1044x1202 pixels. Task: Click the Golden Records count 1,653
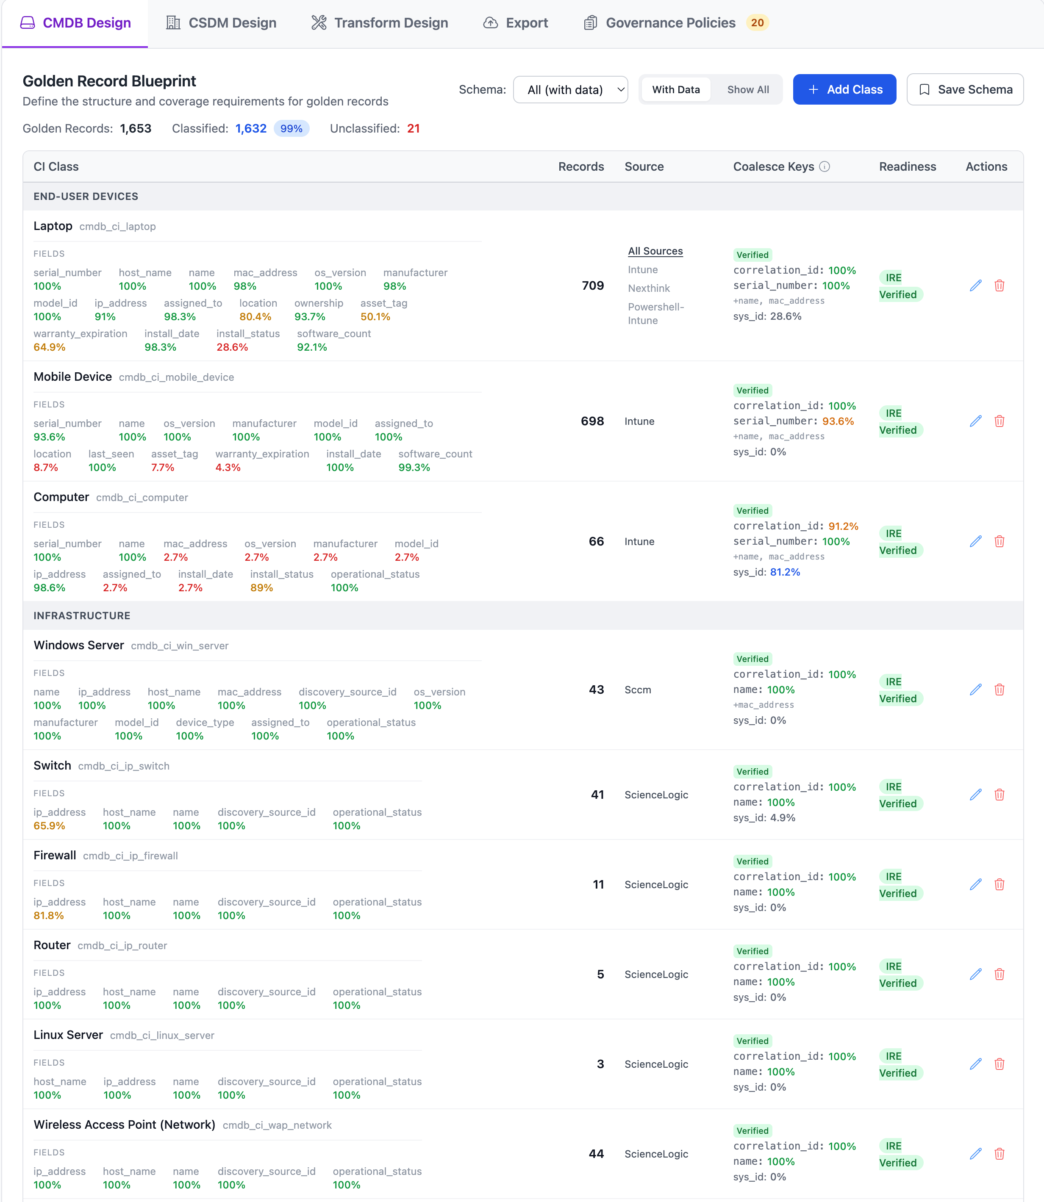(x=136, y=128)
